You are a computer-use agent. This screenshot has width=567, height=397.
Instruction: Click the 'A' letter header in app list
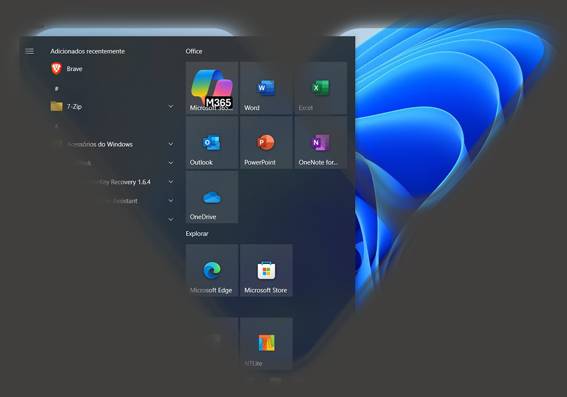click(x=56, y=126)
